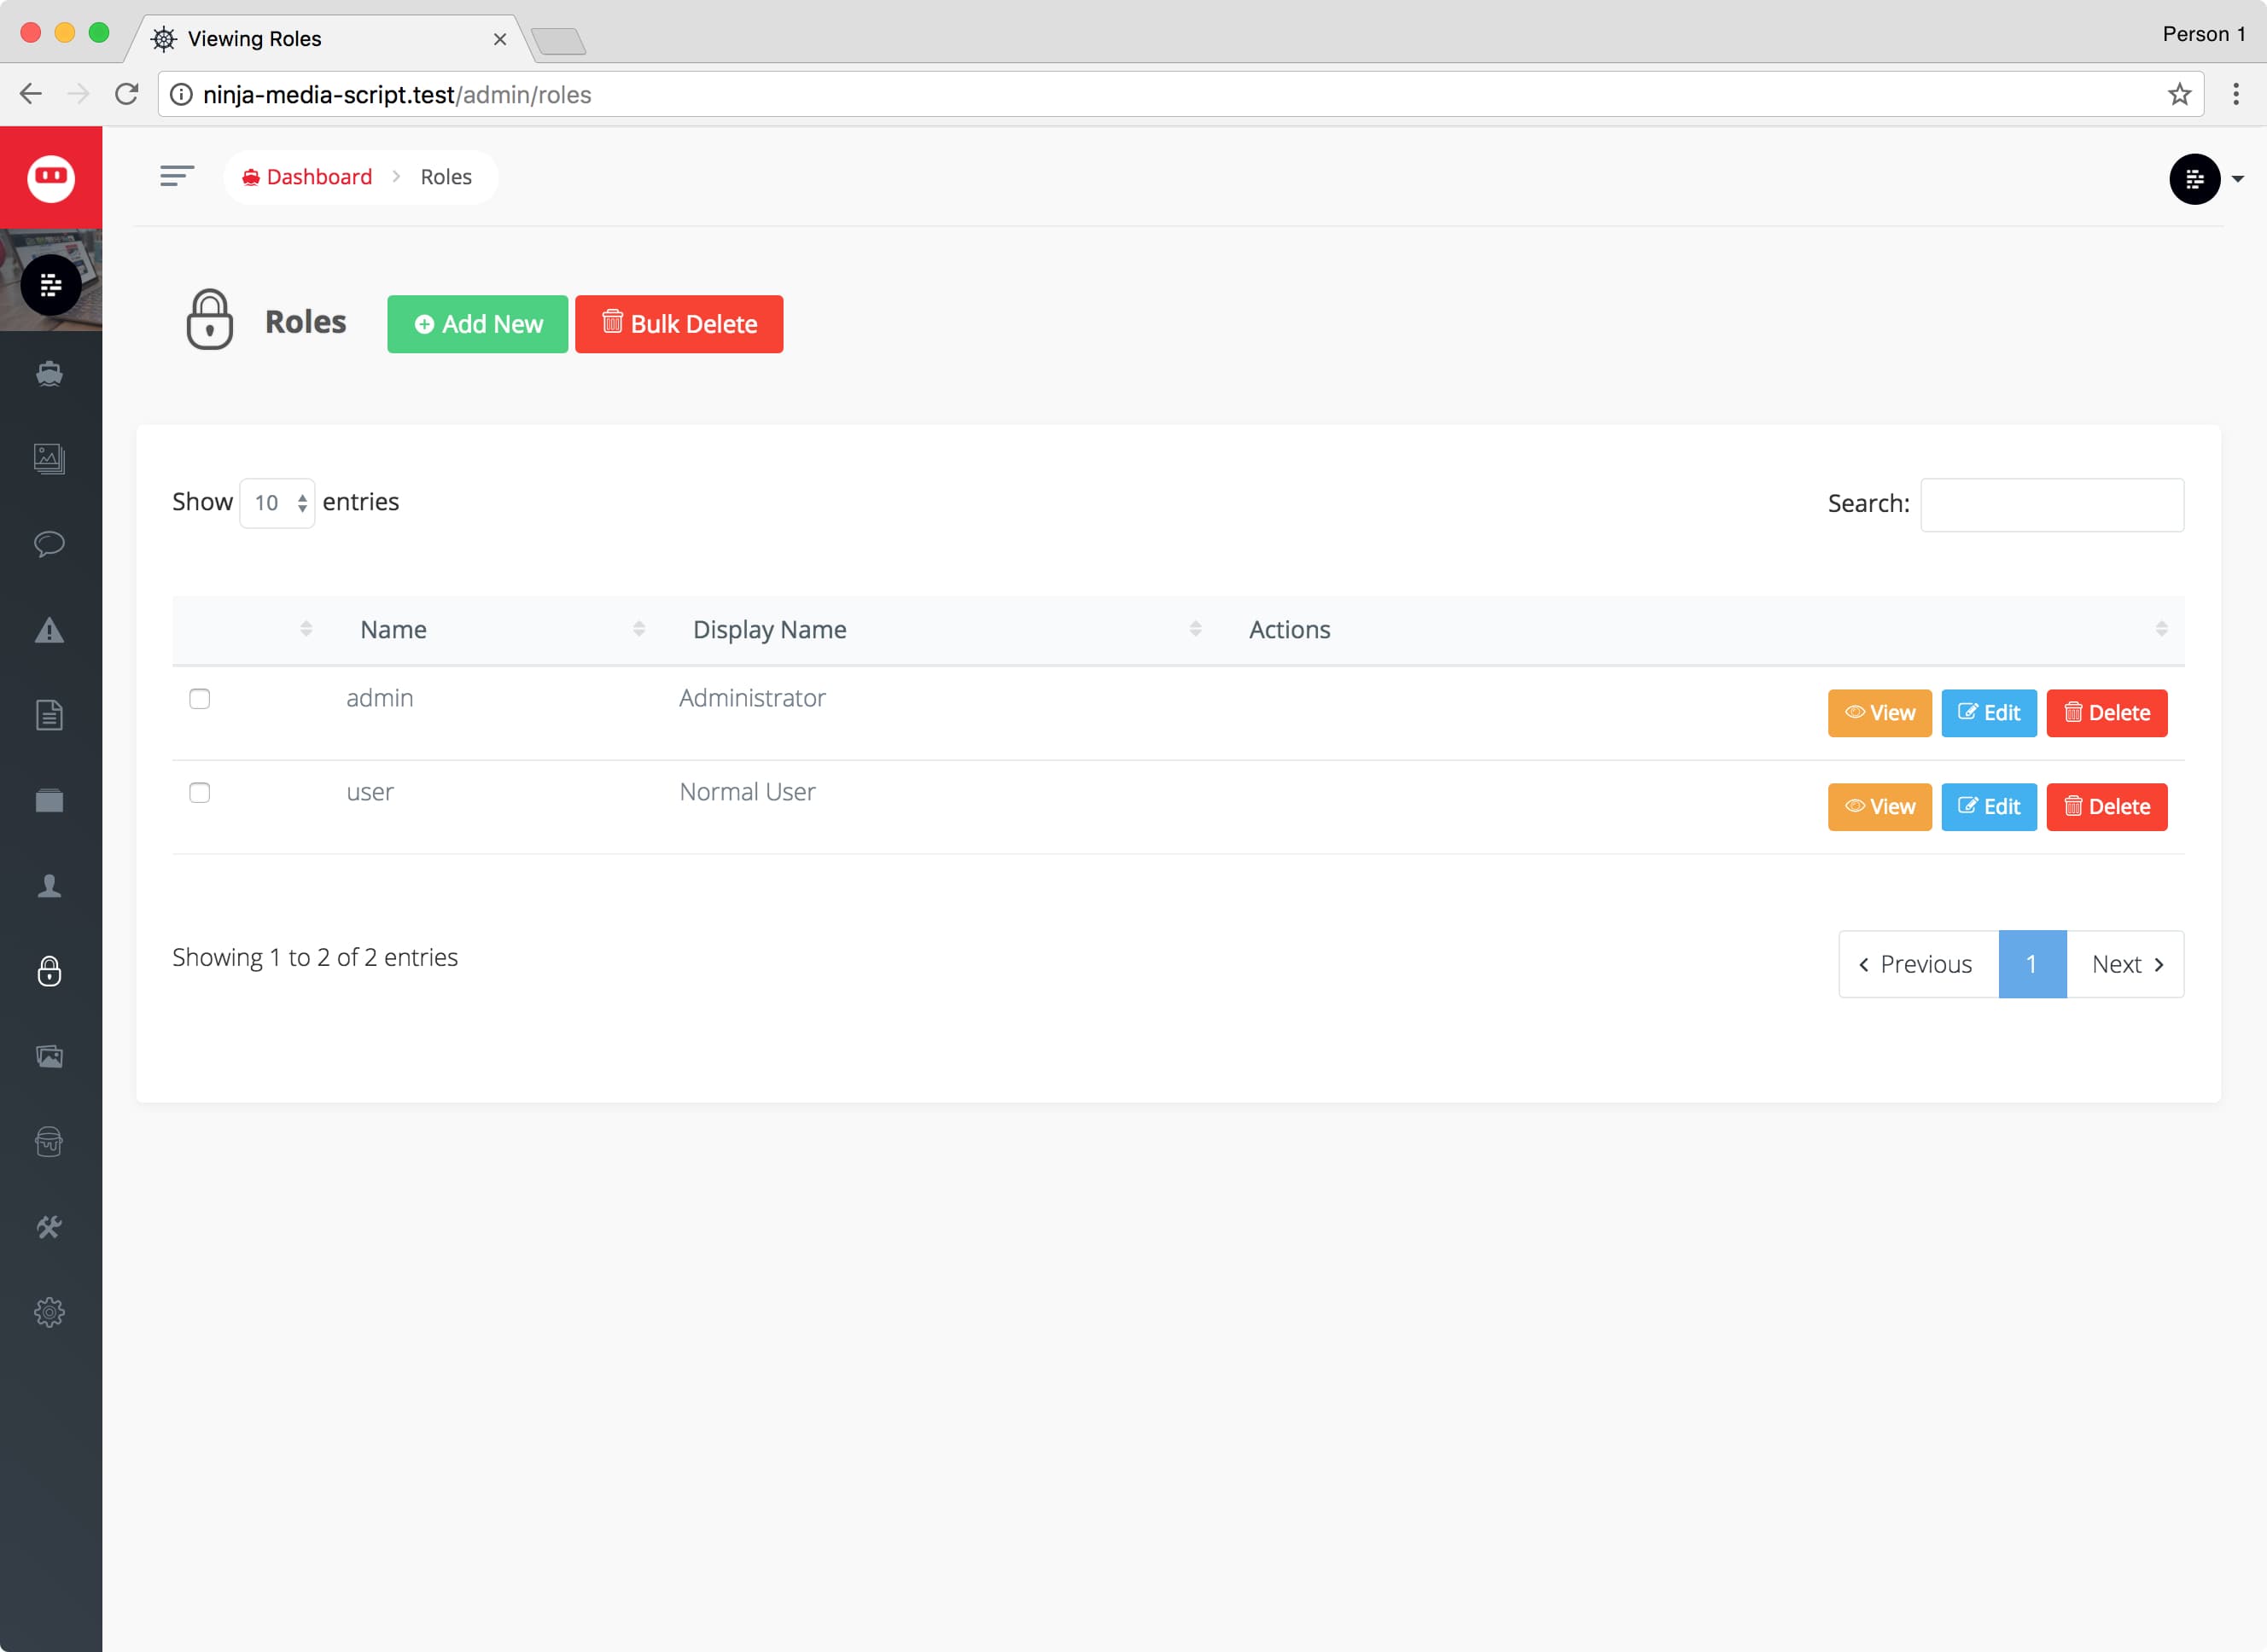This screenshot has width=2267, height=1652.
Task: Click Edit button for admin role
Action: [x=1988, y=713]
